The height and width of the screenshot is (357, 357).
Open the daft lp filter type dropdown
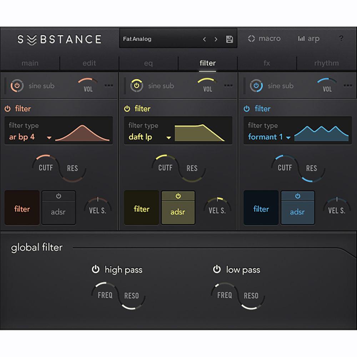pyautogui.click(x=169, y=137)
